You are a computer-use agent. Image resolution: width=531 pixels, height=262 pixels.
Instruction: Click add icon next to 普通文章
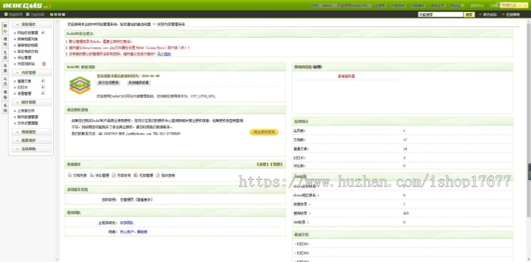[43, 81]
